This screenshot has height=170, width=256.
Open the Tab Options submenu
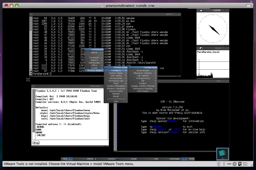(x=143, y=76)
